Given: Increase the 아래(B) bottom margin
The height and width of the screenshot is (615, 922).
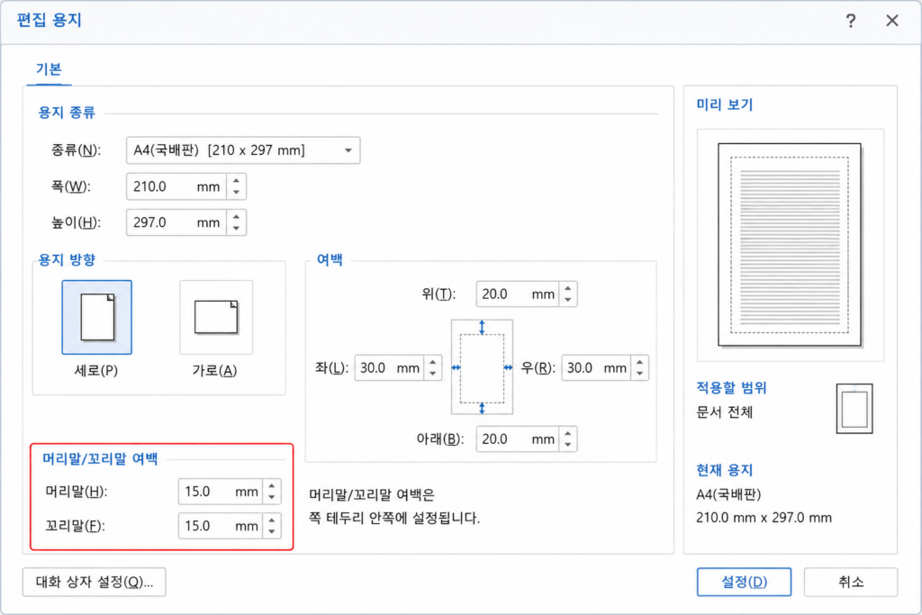Looking at the screenshot, I should 568,434.
